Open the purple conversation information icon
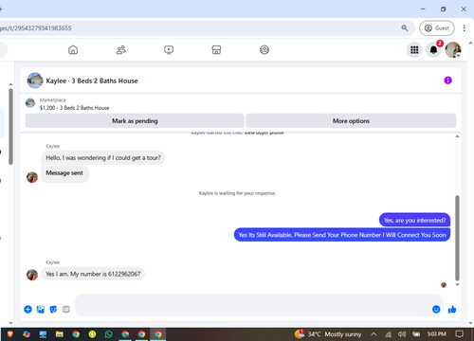Image resolution: width=474 pixels, height=341 pixels. (x=447, y=81)
